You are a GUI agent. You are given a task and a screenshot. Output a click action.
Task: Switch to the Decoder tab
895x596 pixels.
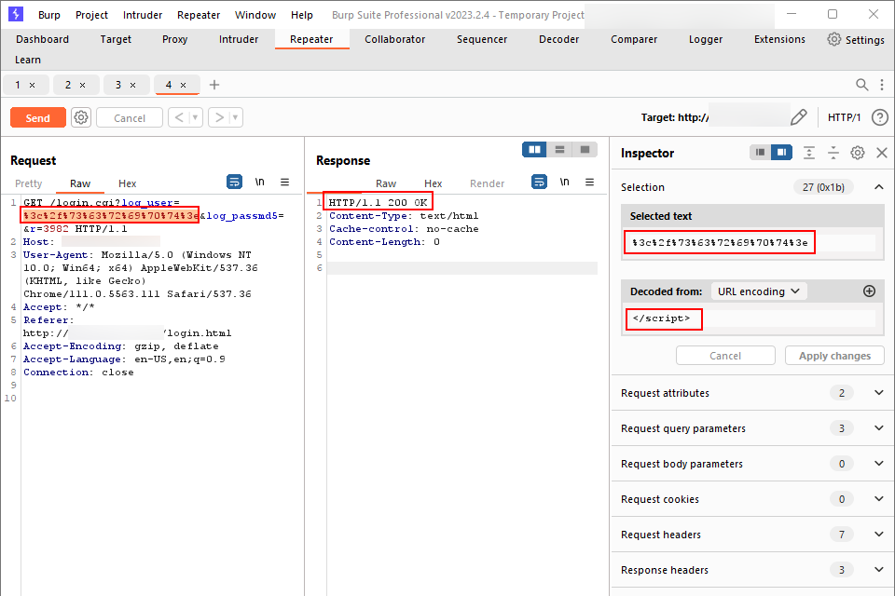558,39
